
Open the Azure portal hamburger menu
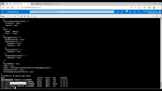pyautogui.click(x=3, y=12)
